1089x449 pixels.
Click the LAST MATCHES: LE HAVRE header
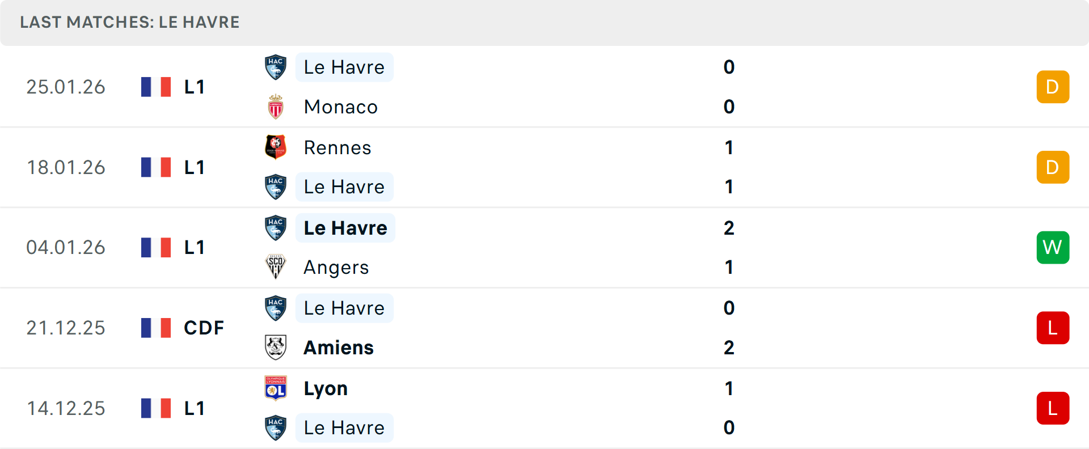[129, 22]
